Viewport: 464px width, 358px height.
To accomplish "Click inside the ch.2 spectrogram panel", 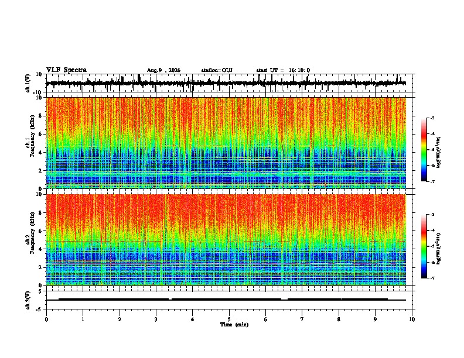I will click(226, 240).
